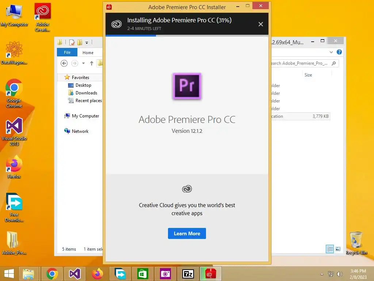The height and width of the screenshot is (281, 374).
Task: Select Favorites in Explorer navigation pane
Action: click(80, 78)
